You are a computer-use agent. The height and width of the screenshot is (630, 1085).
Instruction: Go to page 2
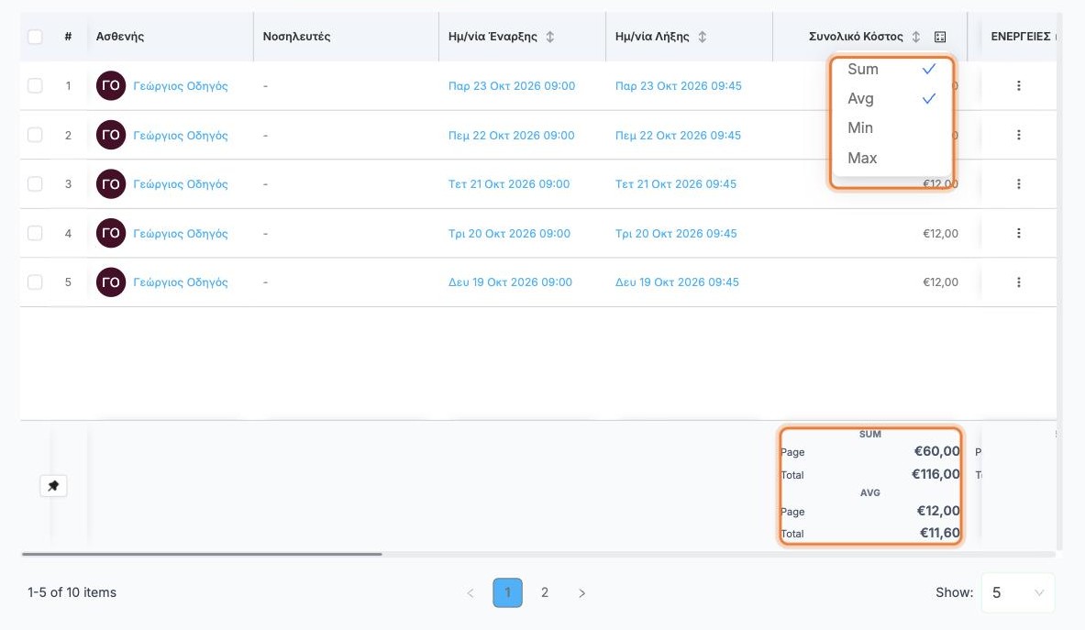pos(545,592)
